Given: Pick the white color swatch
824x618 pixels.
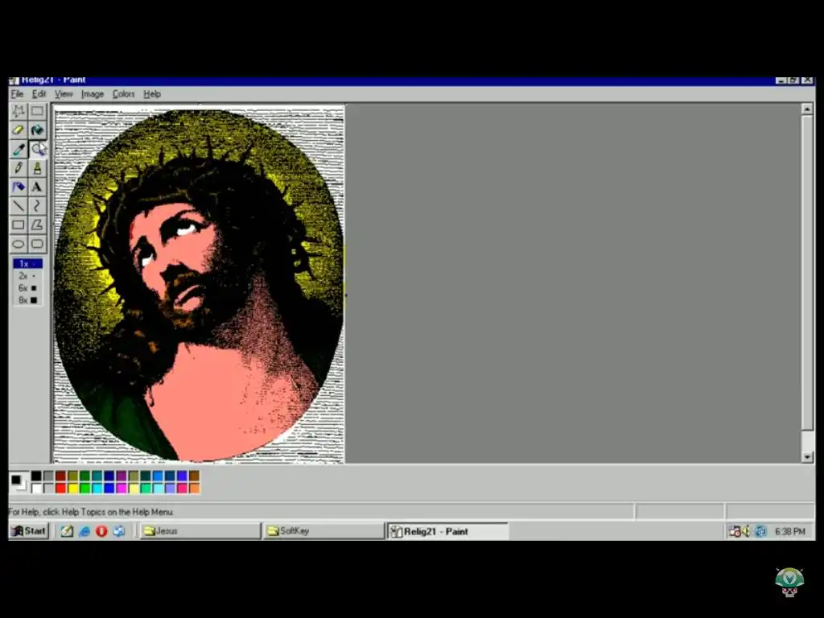Looking at the screenshot, I should click(36, 488).
